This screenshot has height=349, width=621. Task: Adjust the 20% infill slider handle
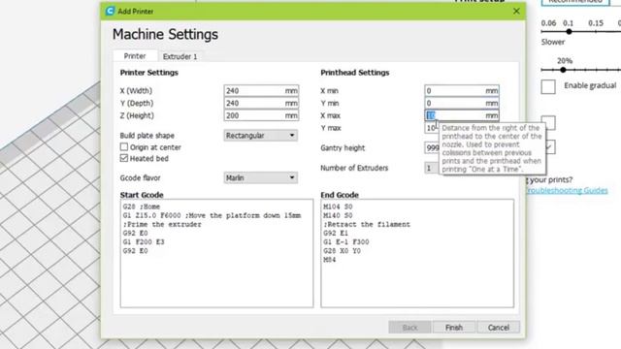click(563, 70)
